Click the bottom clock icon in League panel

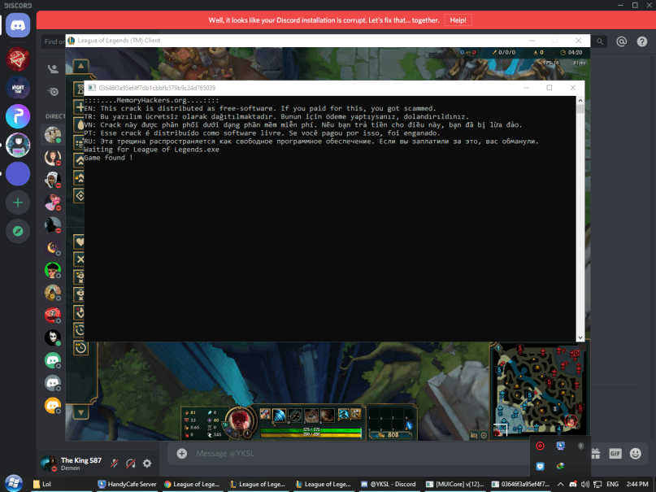[x=80, y=348]
